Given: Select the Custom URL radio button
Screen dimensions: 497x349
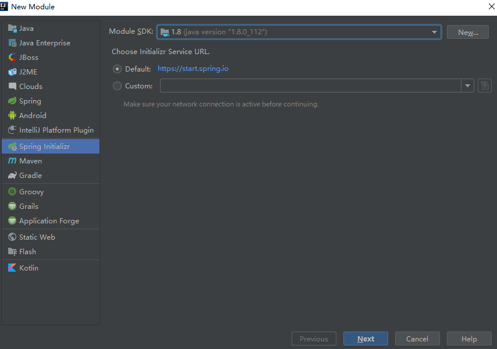Looking at the screenshot, I should 118,86.
